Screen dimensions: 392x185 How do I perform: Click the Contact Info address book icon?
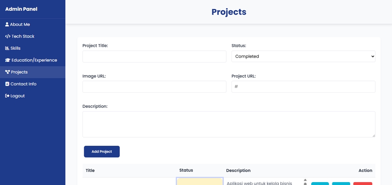tap(7, 84)
